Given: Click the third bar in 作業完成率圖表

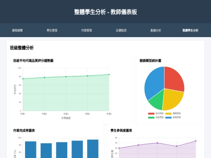Looking at the screenshot, I should tap(62, 150).
